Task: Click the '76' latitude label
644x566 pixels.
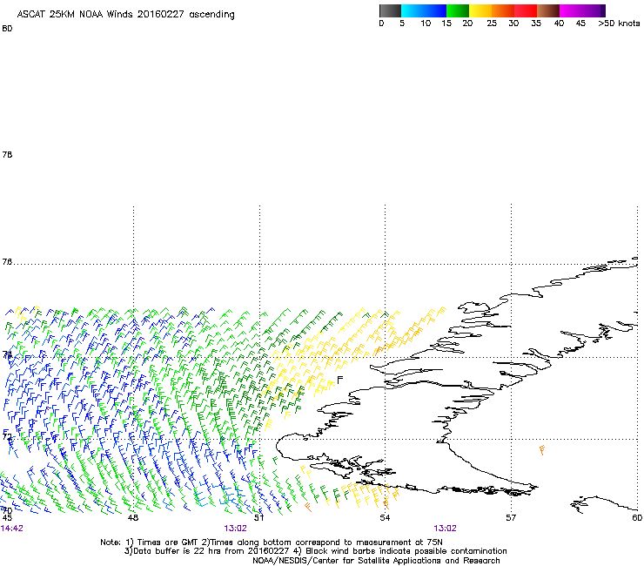Action: 7,262
